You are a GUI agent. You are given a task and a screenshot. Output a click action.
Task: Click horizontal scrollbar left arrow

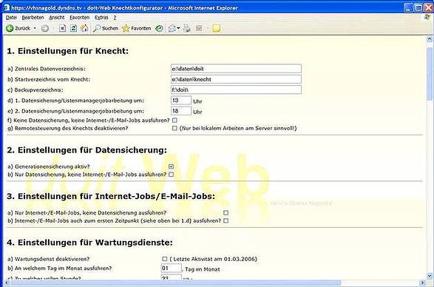(6, 283)
